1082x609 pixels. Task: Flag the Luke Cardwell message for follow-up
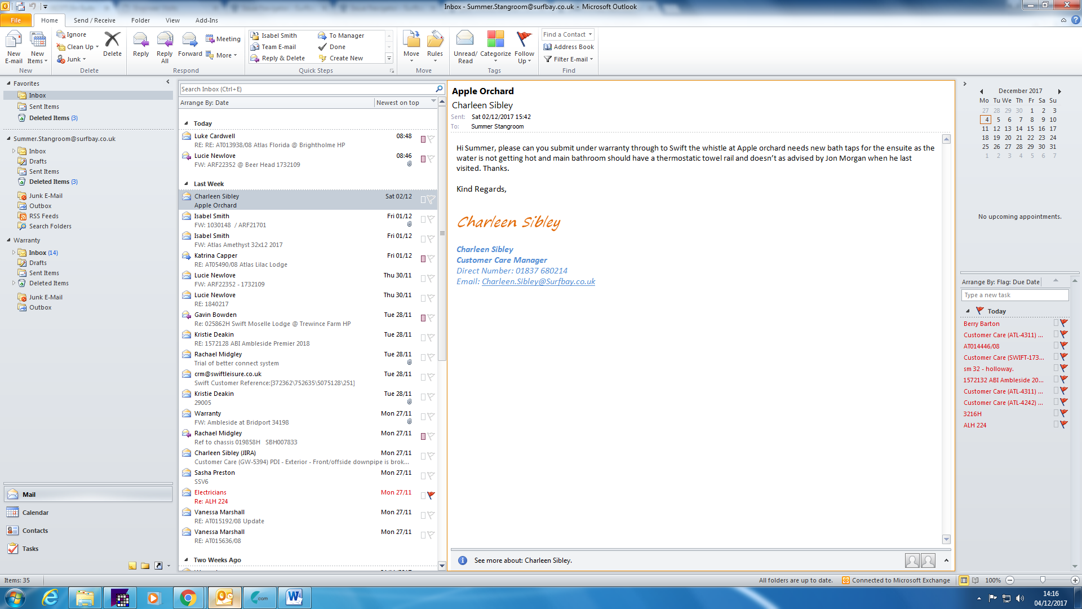(431, 139)
